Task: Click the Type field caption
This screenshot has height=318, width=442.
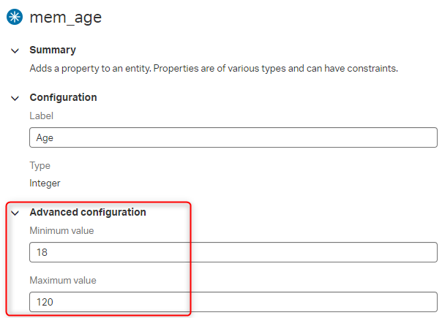Action: coord(40,166)
